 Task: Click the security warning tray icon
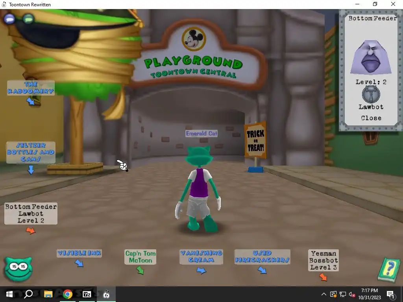coord(333,294)
